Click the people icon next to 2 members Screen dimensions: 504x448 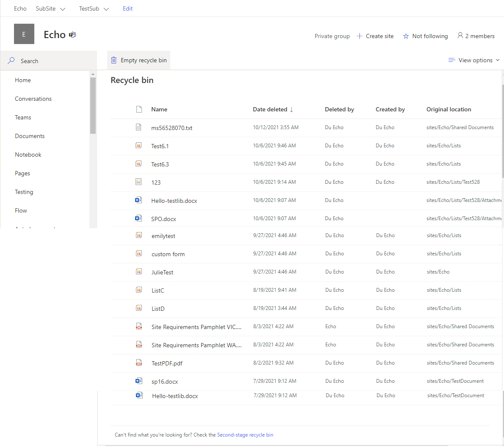[x=460, y=36]
